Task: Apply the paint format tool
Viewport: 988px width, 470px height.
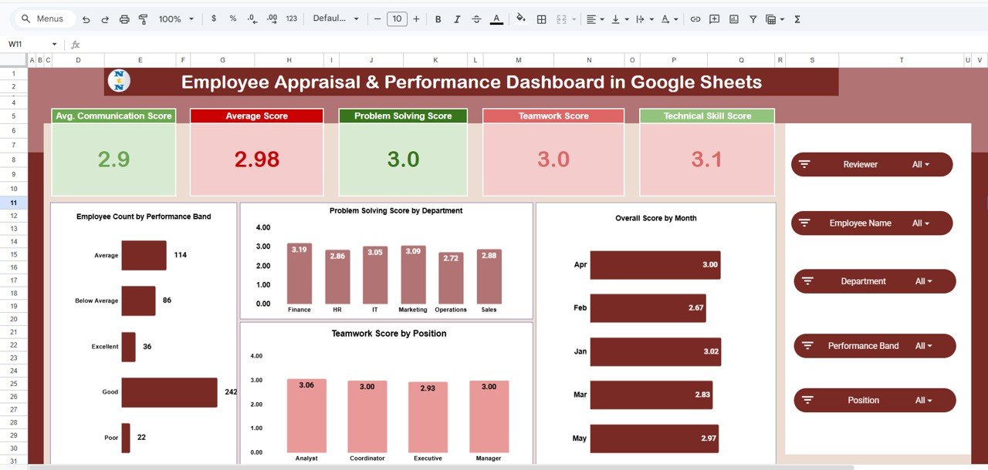Action: pos(143,18)
